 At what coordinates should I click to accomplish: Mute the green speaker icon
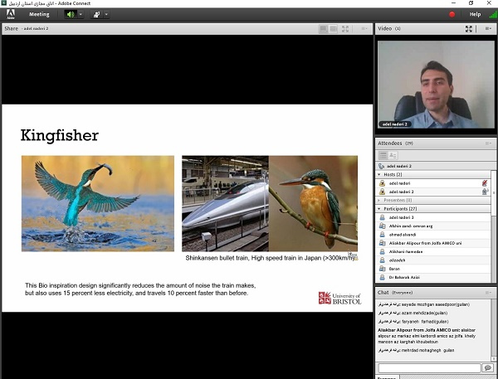pos(71,14)
